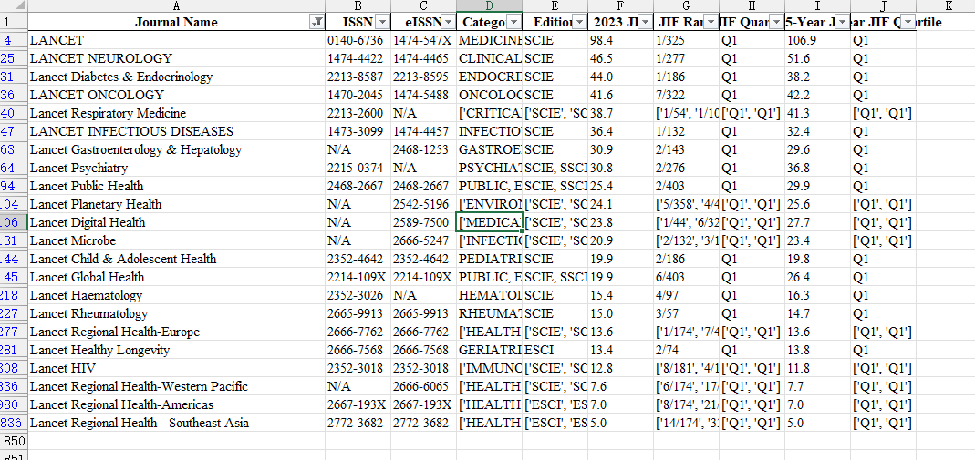Select the entire sheet with the corner button
Viewport: 975px width, 460px height.
pos(14,5)
